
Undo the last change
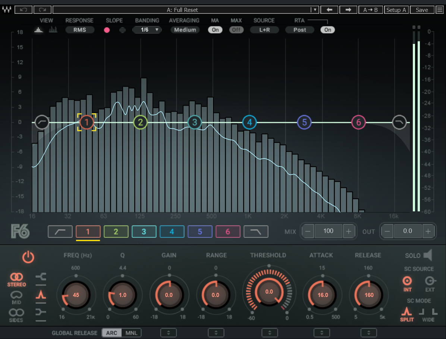23,10
